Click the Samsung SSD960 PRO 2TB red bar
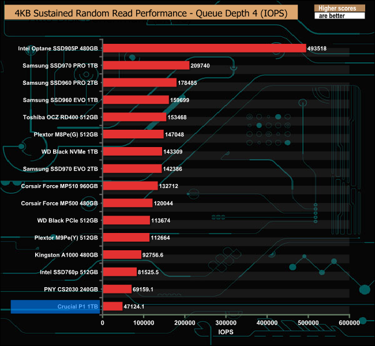This screenshot has width=375, height=346. click(140, 82)
